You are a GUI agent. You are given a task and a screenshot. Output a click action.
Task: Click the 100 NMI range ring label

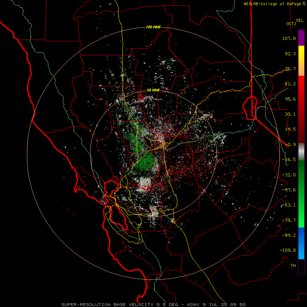(153, 27)
